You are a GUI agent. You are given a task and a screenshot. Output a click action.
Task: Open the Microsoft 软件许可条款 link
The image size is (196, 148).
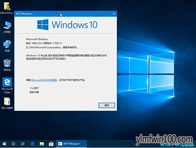tap(44, 80)
